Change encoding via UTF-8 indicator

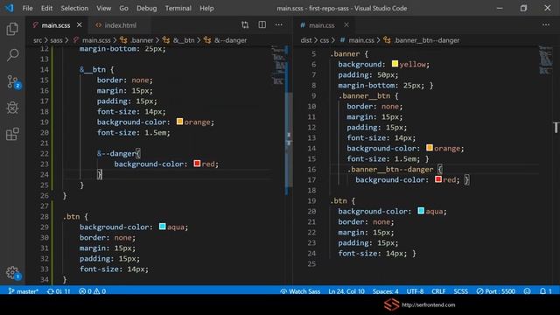[415, 291]
